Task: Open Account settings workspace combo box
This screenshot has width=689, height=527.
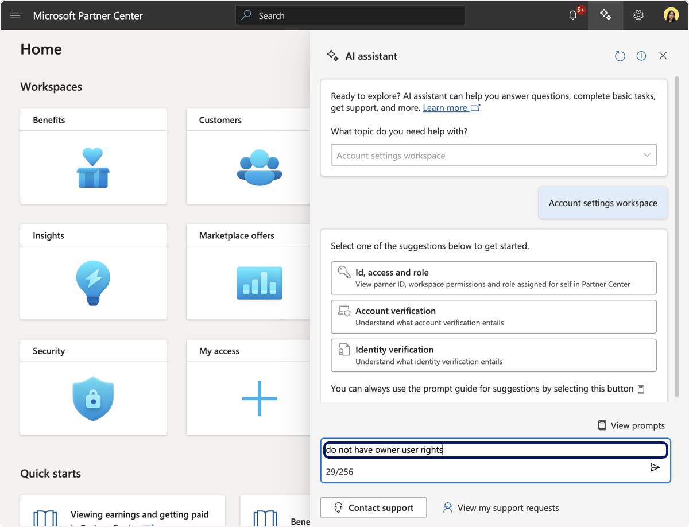Action: pos(494,156)
